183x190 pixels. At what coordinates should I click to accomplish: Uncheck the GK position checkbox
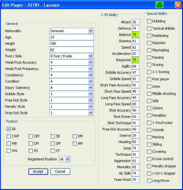click(x=9, y=129)
